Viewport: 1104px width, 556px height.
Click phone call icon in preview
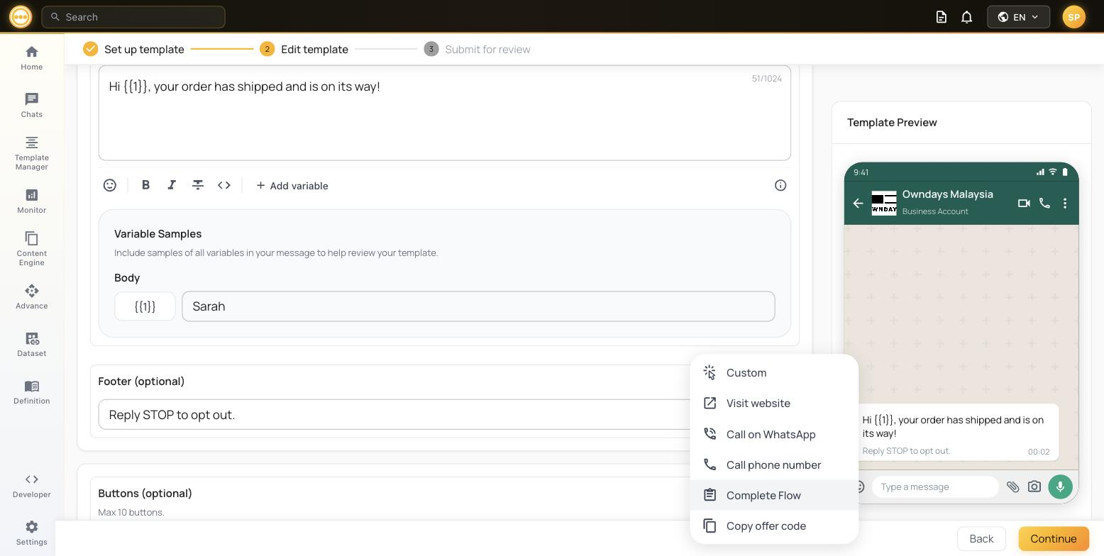(1044, 203)
